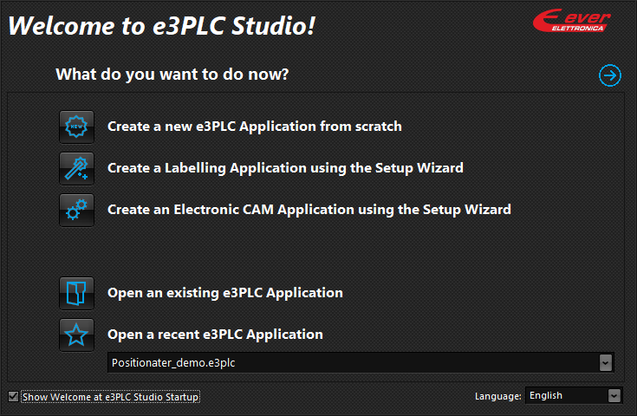Click the 'NEW' badge icon for new application
Screen dimensions: 637x416
(x=77, y=127)
